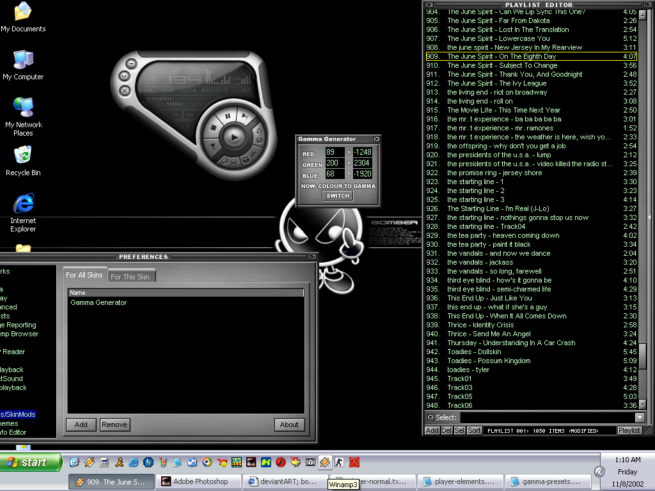Select track 915 The Movie Life
Screen dimensions: 655x491
[x=532, y=110]
